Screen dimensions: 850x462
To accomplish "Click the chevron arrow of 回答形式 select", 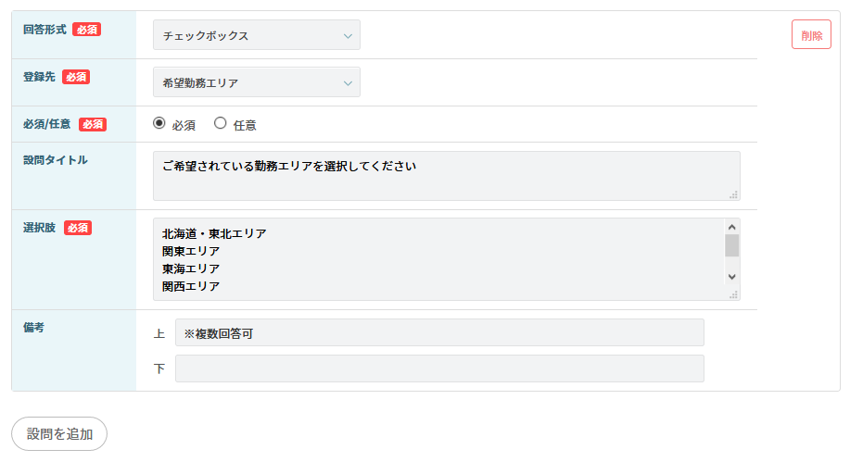I will click(348, 36).
